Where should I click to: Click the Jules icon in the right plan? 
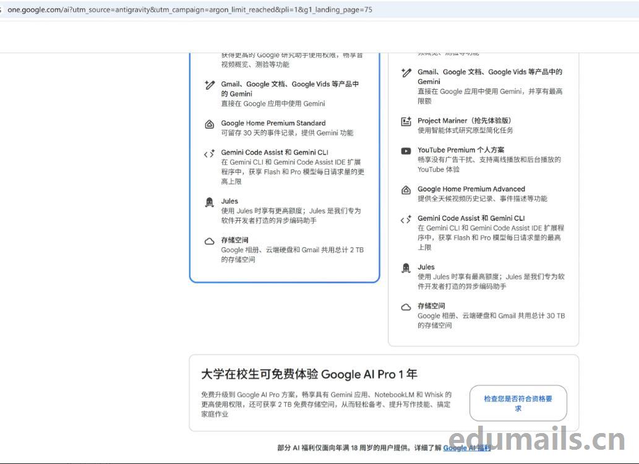(x=406, y=268)
